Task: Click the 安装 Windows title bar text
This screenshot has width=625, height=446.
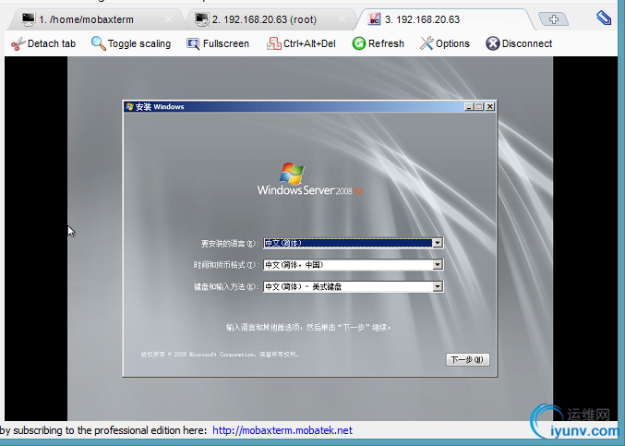Action: (160, 107)
